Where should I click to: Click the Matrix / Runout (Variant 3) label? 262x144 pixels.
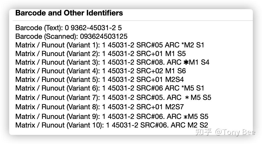58,62
